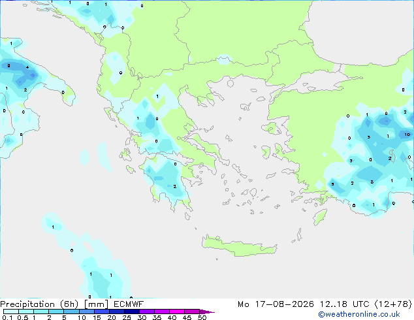Pick the 45–50 mm legend color box
414x320 pixels.
click(192, 312)
